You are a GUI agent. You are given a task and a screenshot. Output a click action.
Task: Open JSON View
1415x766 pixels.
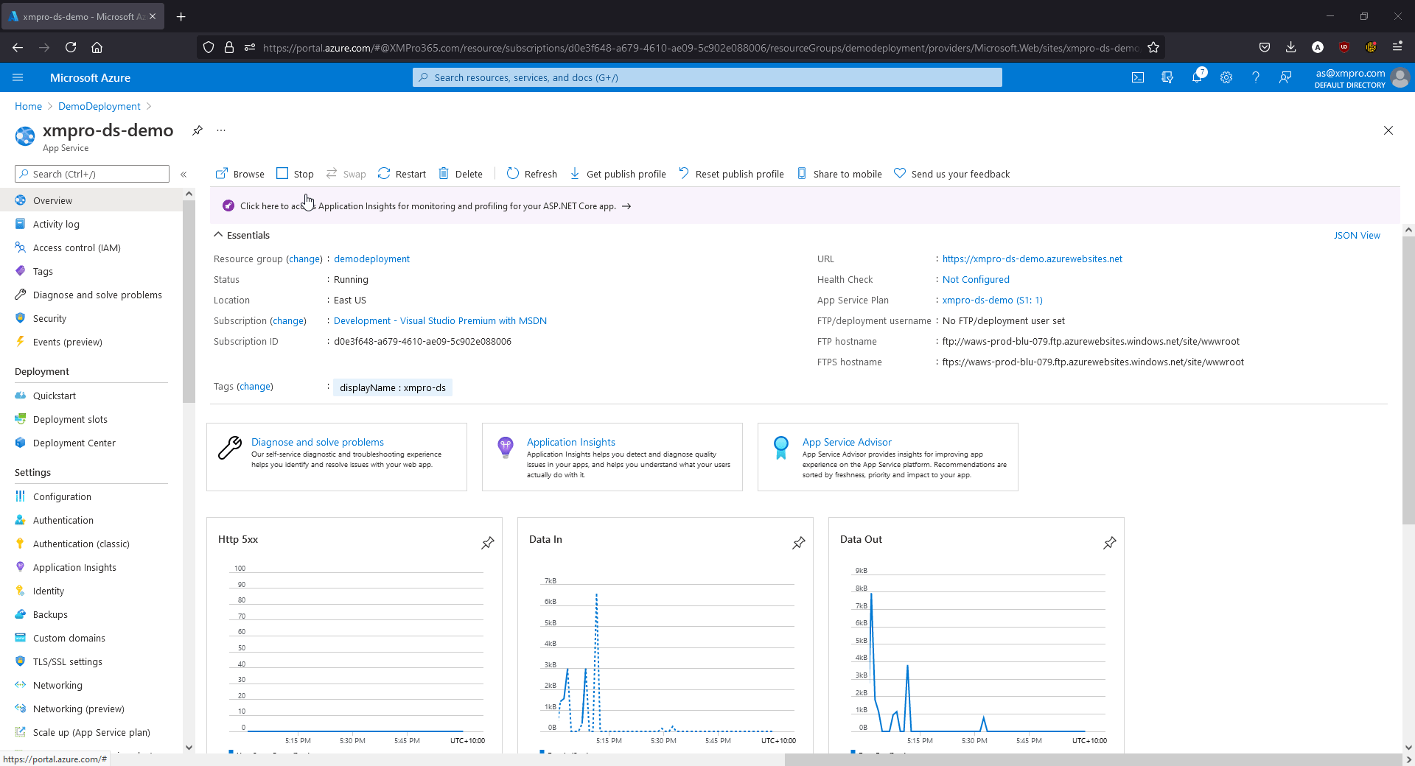1357,235
